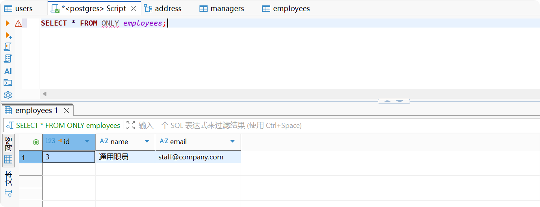Screen dimensions: 540x207
Task: Open the SQL console terminal icon
Action: click(8, 83)
